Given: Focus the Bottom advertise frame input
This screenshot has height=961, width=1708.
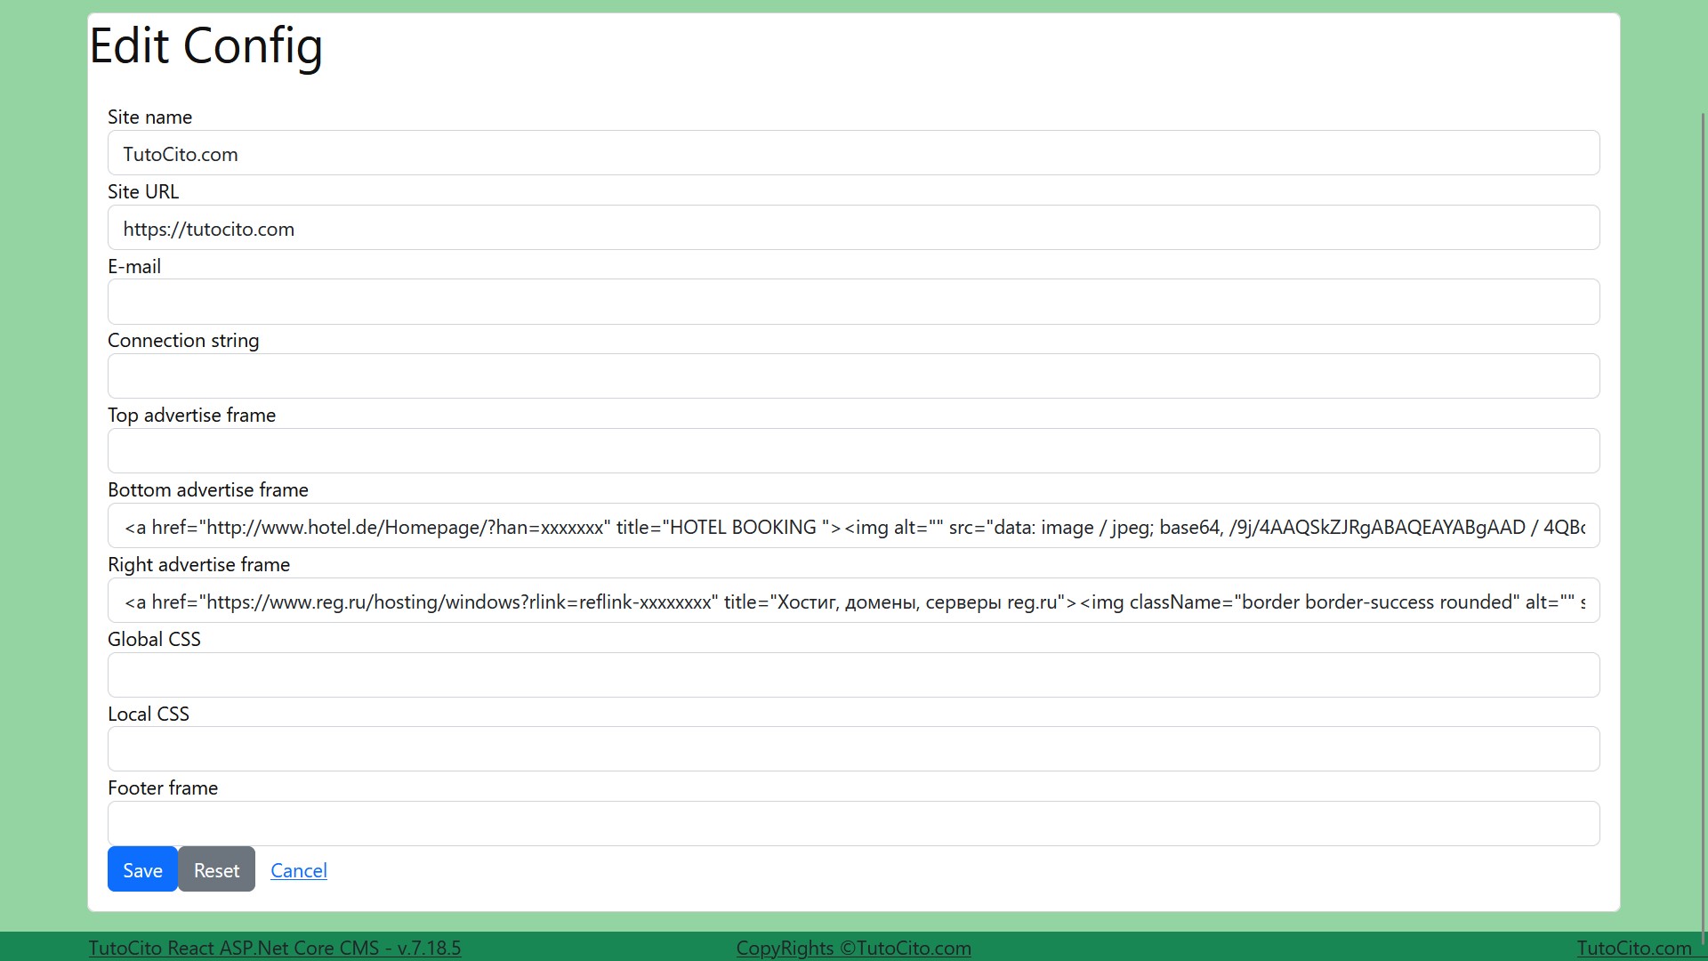Looking at the screenshot, I should coord(853,526).
